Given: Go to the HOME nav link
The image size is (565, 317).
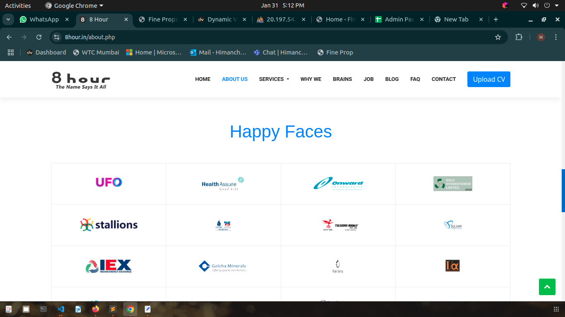Looking at the screenshot, I should click(203, 79).
